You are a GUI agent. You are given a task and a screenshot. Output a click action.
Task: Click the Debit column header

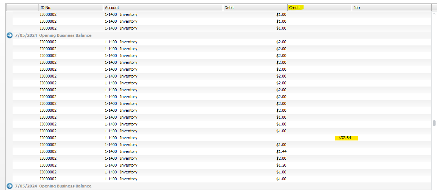click(255, 8)
